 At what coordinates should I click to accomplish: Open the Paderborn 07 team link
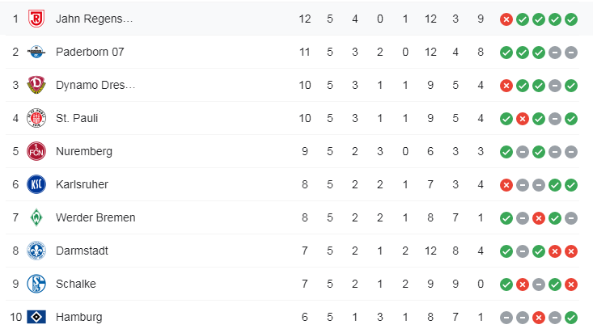90,52
